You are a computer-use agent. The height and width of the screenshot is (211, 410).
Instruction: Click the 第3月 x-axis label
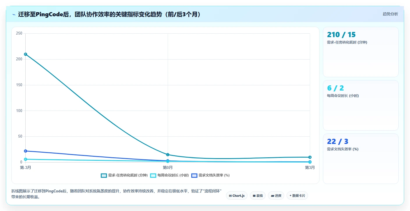coord(310,168)
